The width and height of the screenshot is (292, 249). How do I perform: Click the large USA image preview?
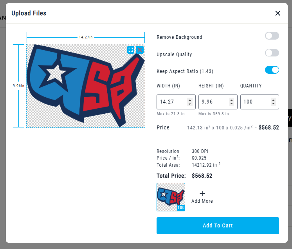coord(86,86)
